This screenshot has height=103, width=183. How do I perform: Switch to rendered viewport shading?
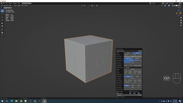180,5
